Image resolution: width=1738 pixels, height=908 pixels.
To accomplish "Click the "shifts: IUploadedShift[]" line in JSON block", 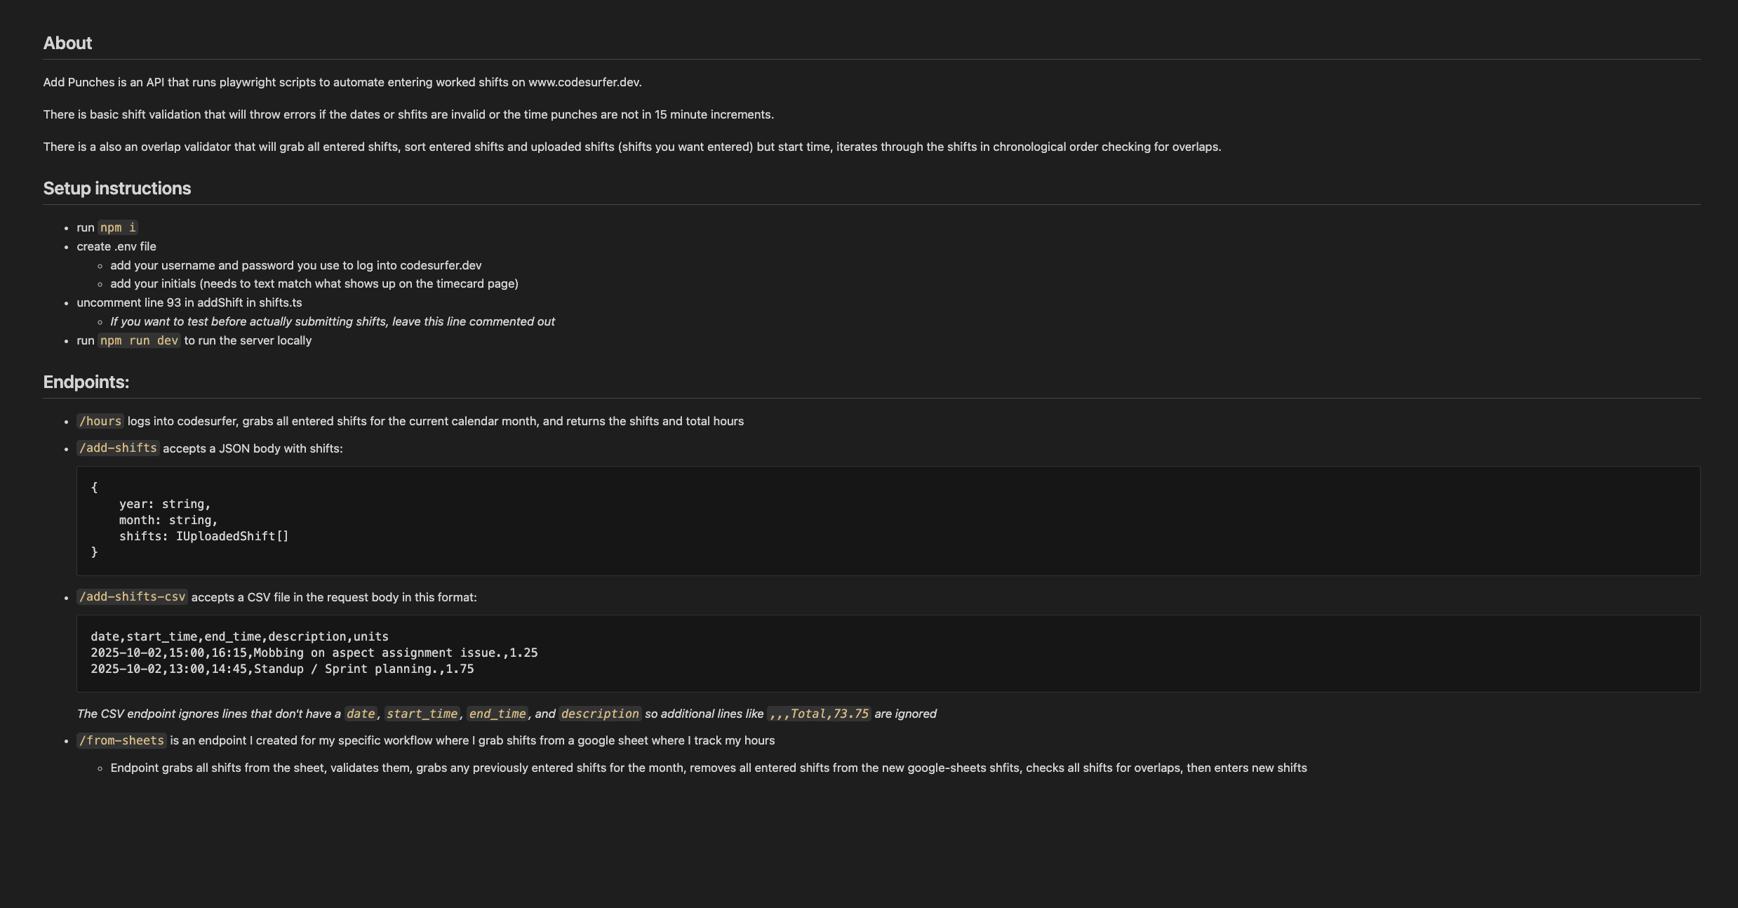I will click(203, 536).
